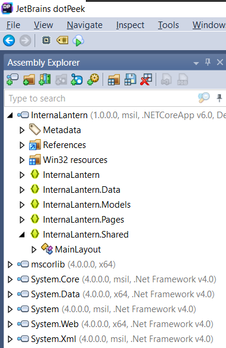
Task: Collapse the InternaLantern assembly root node
Action: click(x=10, y=115)
